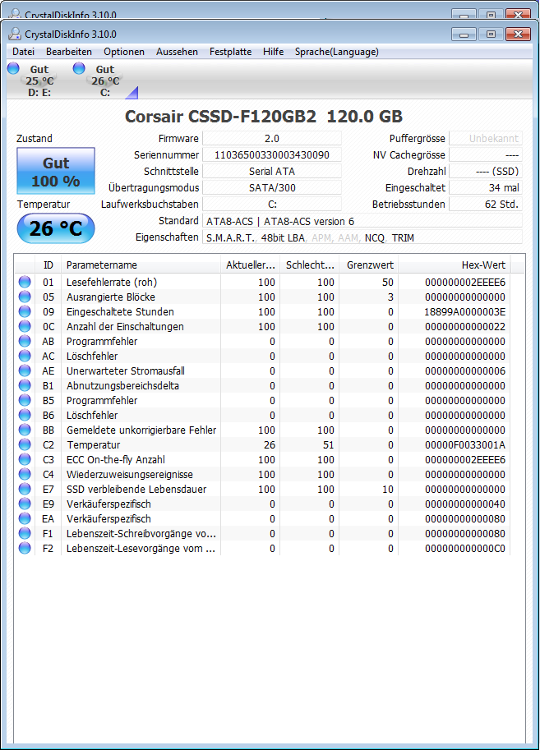This screenshot has width=540, height=750.
Task: Click CrystalDiskInfo title bar app icon
Action: [16, 34]
